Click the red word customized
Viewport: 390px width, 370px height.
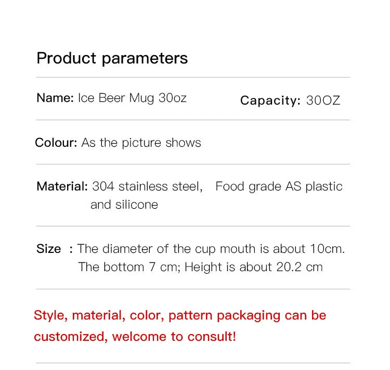click(71, 336)
